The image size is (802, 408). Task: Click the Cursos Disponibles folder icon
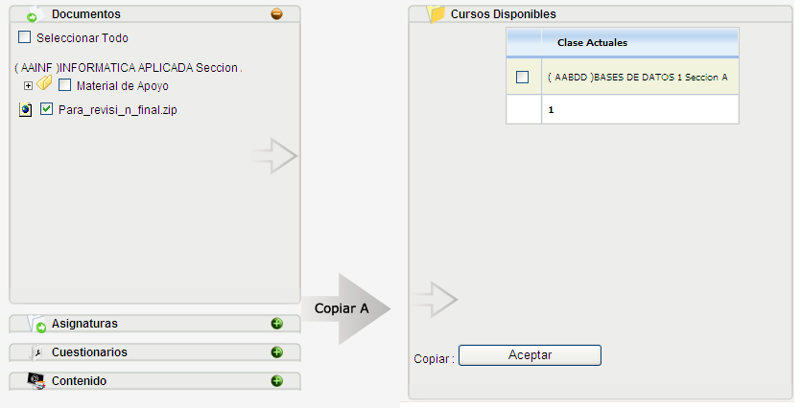[436, 13]
